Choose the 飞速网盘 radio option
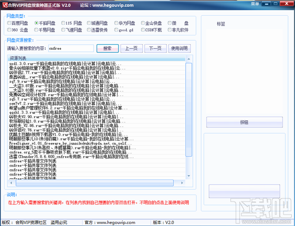Viewport: 295px width, 226px height. (x=72, y=30)
